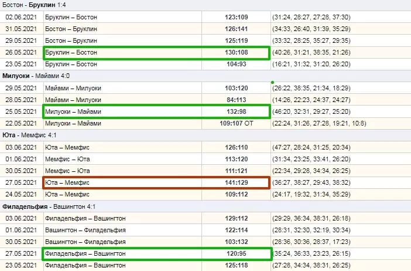
Task: Click matchup Вашингтон – Филадельфия dated 30.05.2021
Action: click(x=85, y=242)
